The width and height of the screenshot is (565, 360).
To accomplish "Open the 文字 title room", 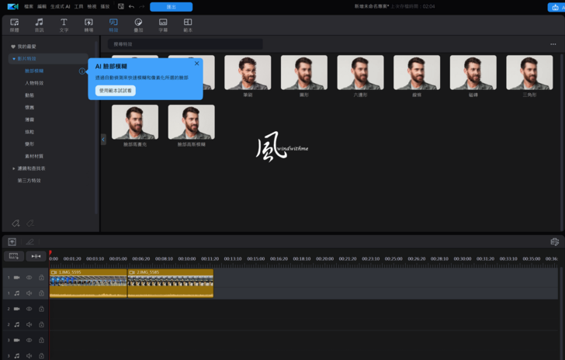I will [64, 25].
